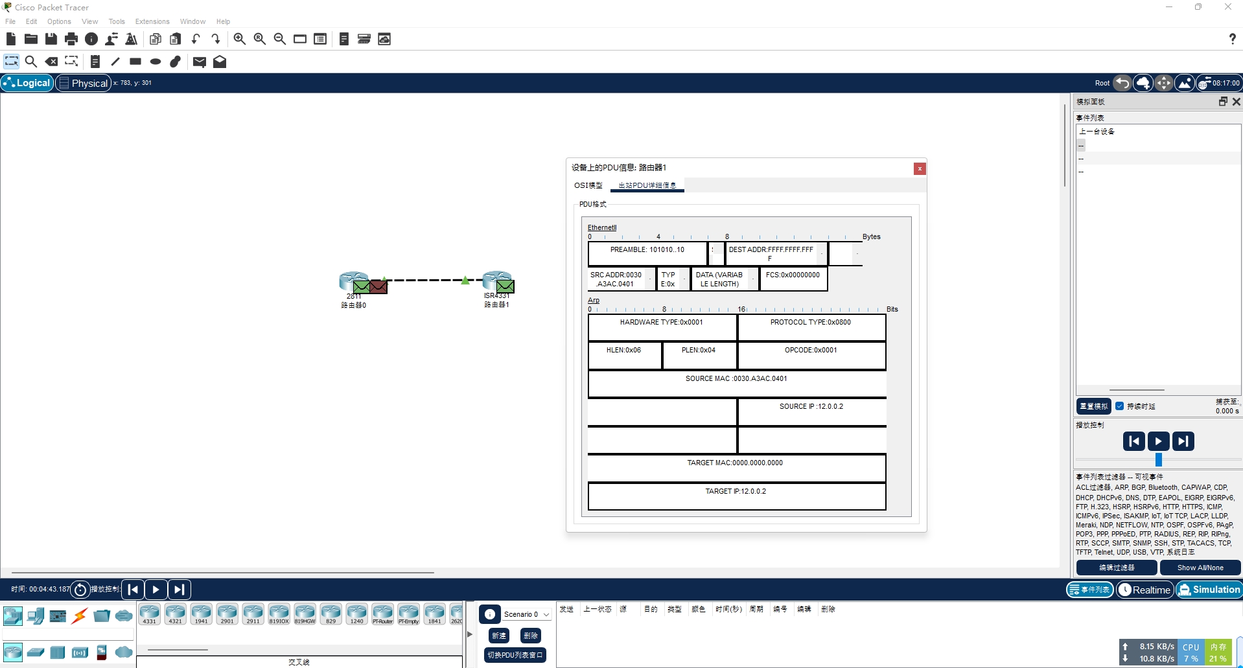The height and width of the screenshot is (668, 1243).
Task: Switch to Realtime mode
Action: [x=1145, y=590]
